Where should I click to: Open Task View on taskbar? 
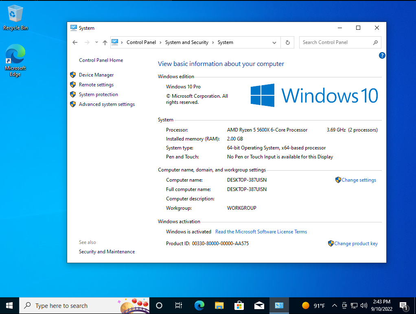[179, 306]
